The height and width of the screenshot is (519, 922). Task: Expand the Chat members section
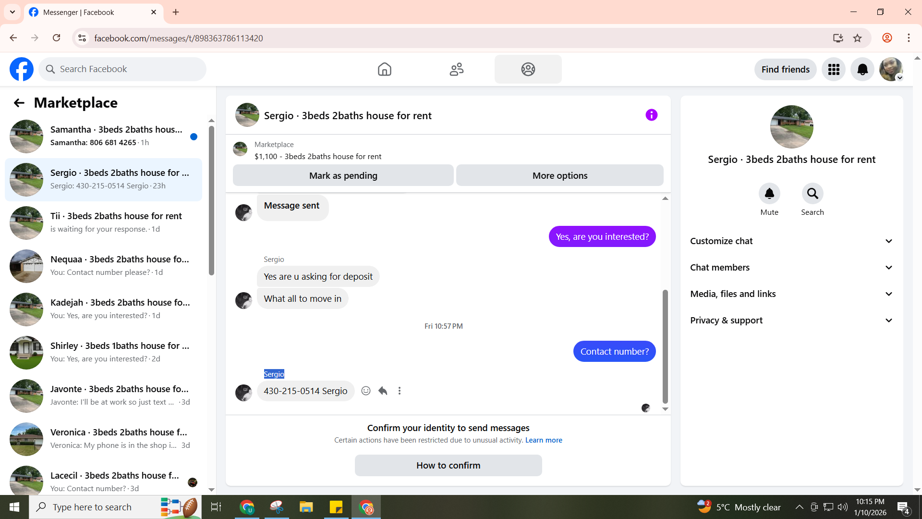point(791,268)
